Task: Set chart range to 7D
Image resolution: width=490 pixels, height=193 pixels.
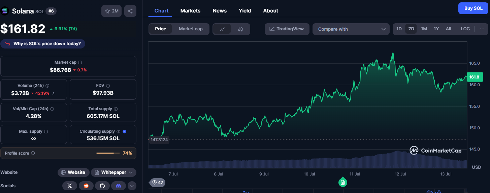Action: click(411, 29)
